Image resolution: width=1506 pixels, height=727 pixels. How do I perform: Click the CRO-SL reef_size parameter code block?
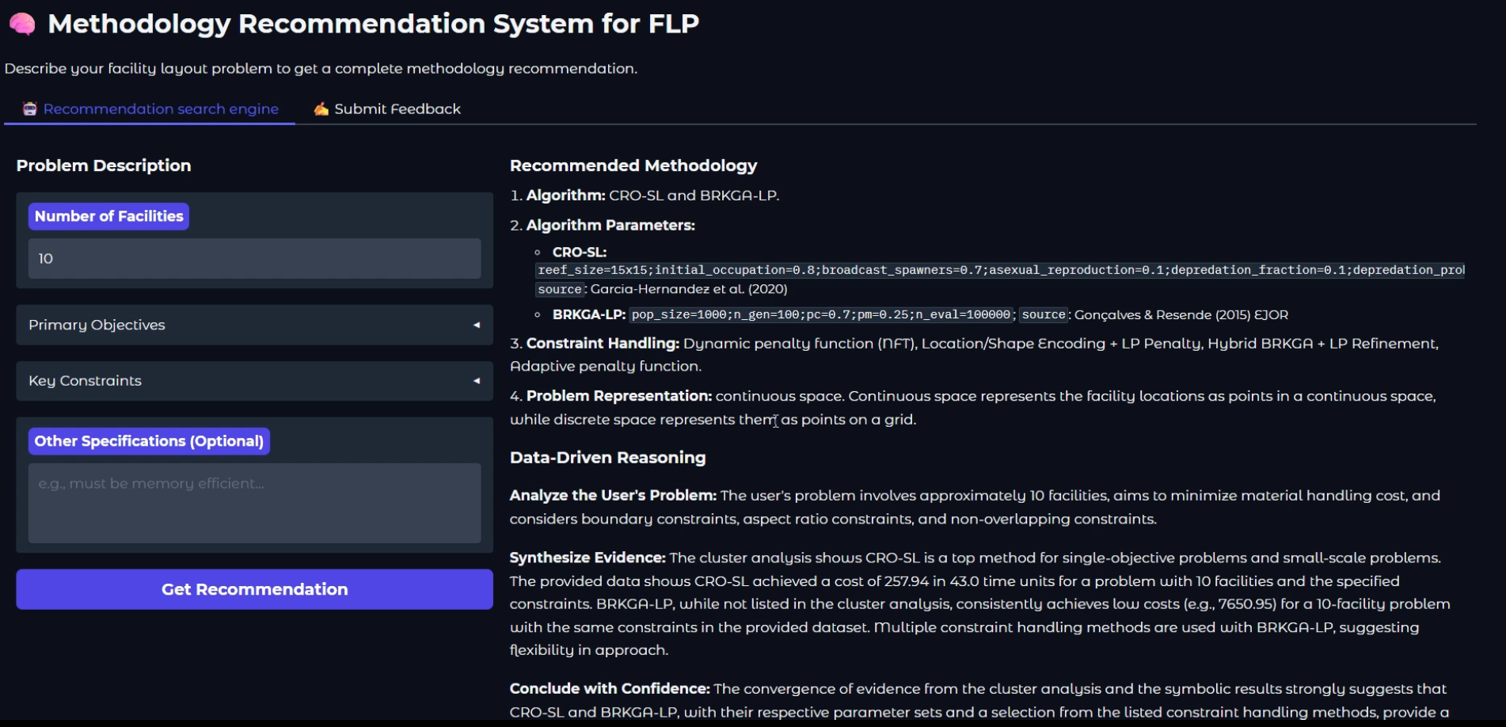point(999,270)
